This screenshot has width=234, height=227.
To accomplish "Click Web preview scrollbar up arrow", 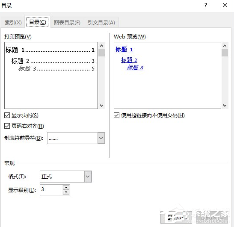I will pos(225,46).
